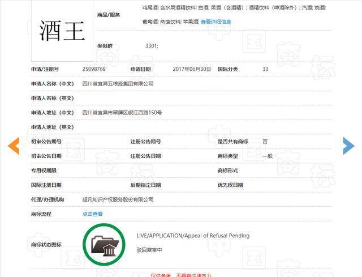Click the 申请/注册号 label
Image resolution: width=362 pixels, height=277 pixels.
[x=45, y=69]
